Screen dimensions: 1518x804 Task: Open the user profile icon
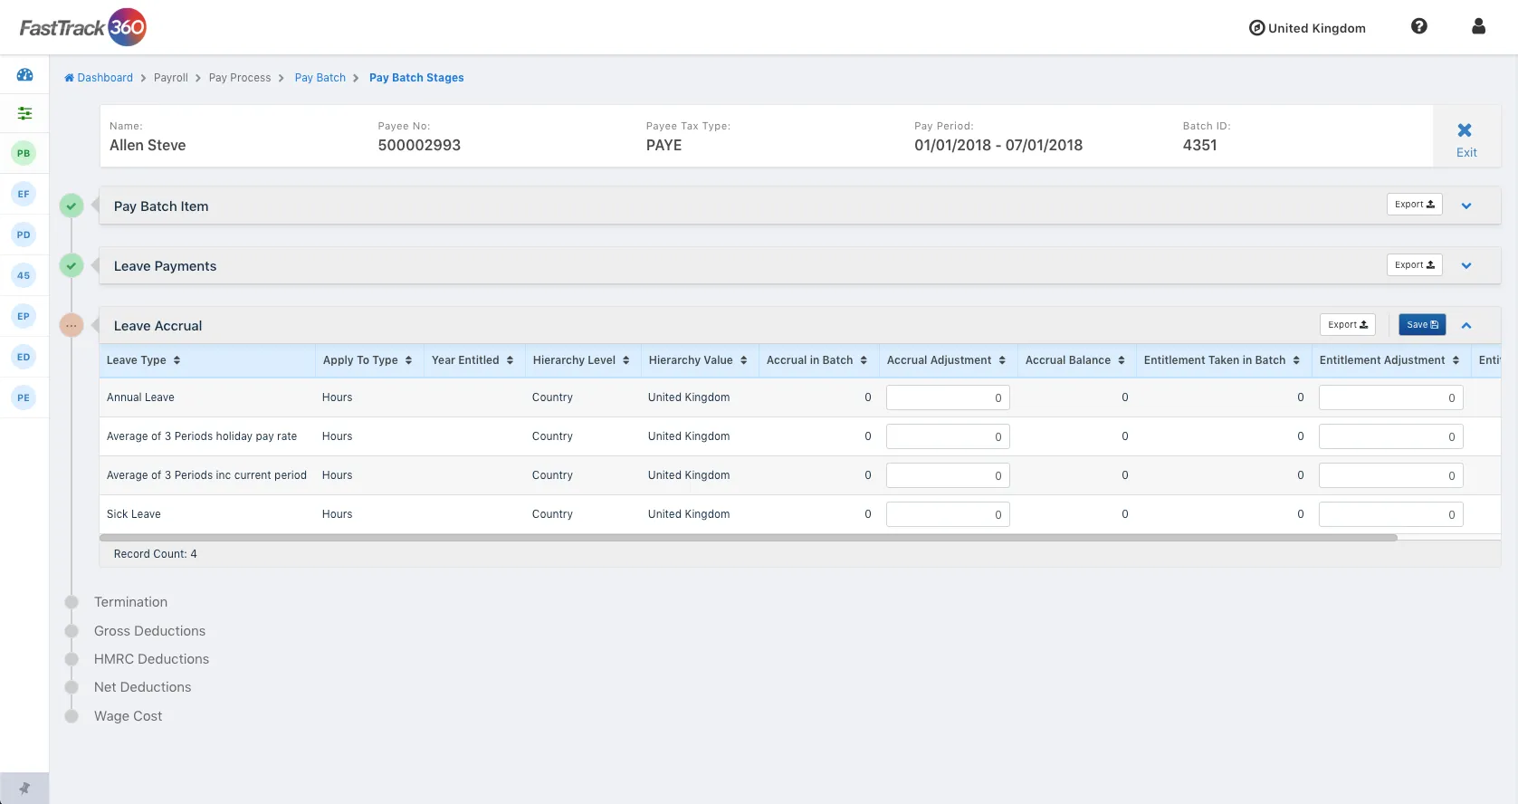coord(1478,26)
